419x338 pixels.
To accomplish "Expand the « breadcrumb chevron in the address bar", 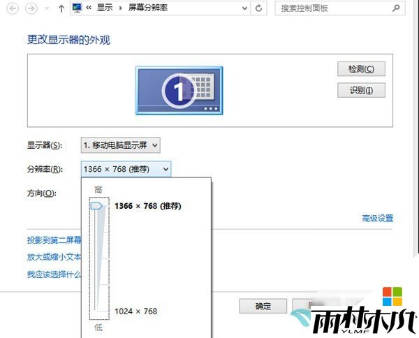I will tap(89, 8).
